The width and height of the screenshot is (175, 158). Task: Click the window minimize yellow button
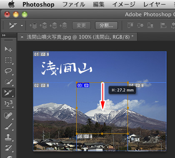(16, 14)
